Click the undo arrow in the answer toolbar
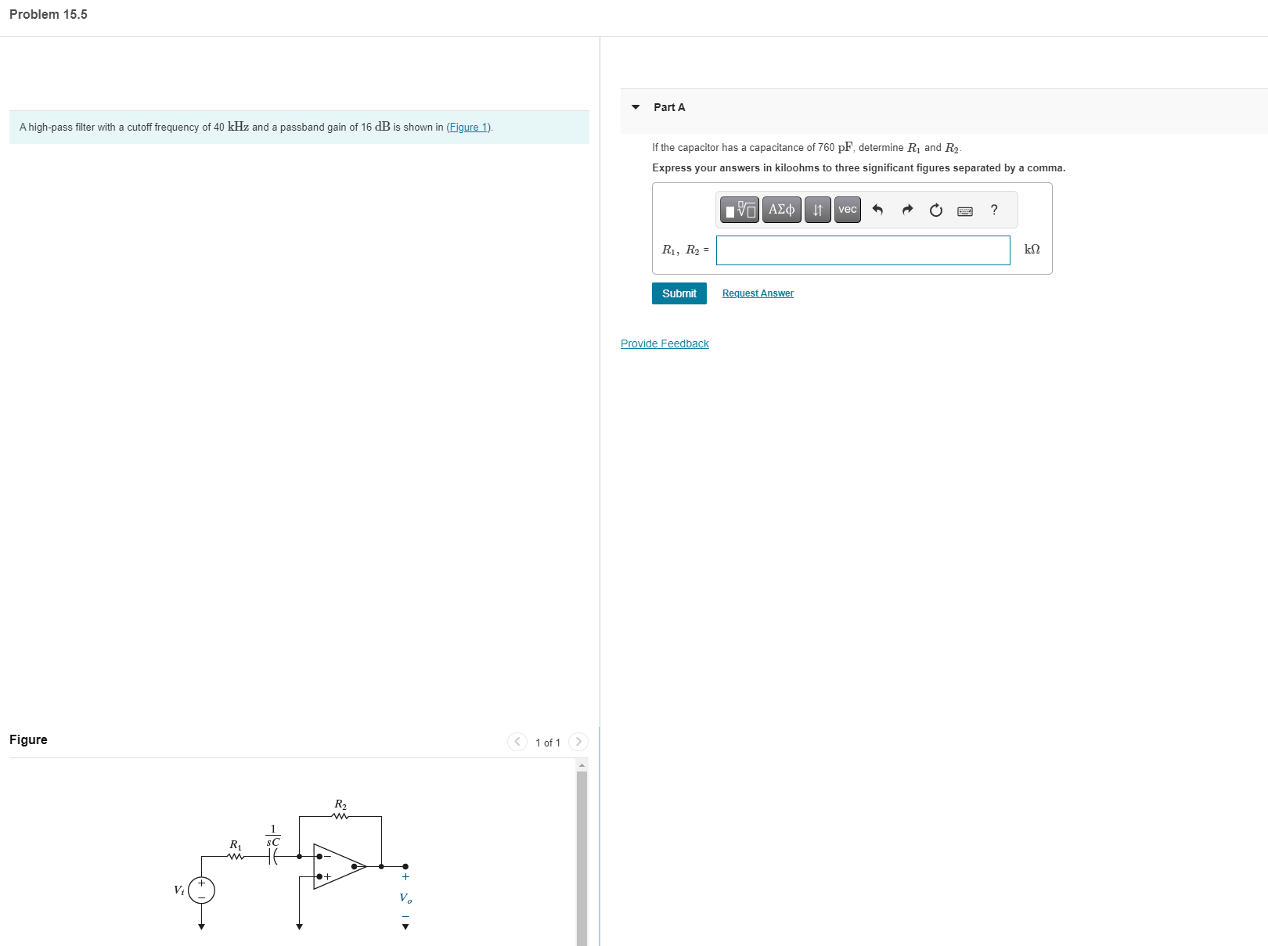1268x946 pixels. 878,210
